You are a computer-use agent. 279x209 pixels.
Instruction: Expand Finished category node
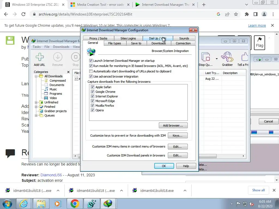pyautogui.click(x=36, y=107)
